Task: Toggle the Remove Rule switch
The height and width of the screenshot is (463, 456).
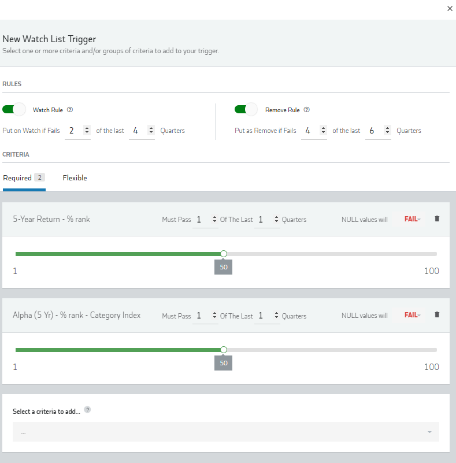Action: coord(246,109)
